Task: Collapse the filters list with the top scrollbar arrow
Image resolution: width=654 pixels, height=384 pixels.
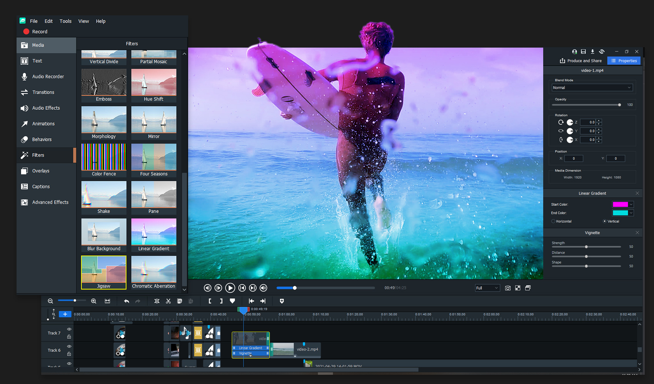Action: (x=184, y=54)
